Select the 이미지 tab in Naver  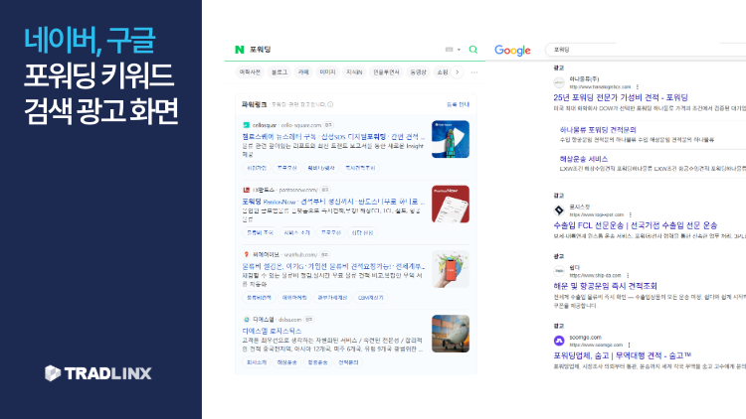327,72
